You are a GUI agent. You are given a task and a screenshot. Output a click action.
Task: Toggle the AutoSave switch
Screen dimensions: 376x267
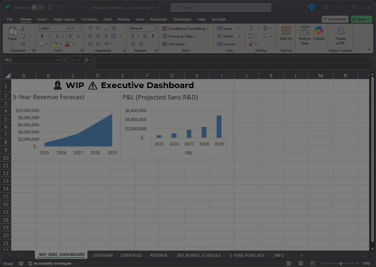pyautogui.click(x=38, y=7)
